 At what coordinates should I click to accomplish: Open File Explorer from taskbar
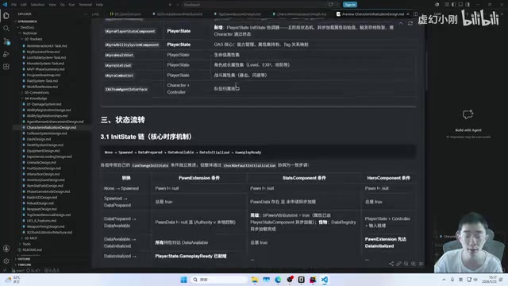click(x=255, y=280)
